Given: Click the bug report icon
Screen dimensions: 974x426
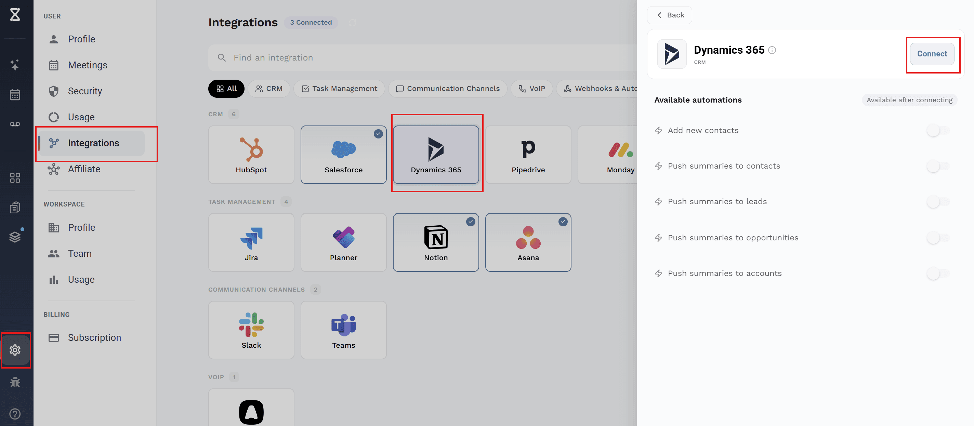Looking at the screenshot, I should pos(15,382).
